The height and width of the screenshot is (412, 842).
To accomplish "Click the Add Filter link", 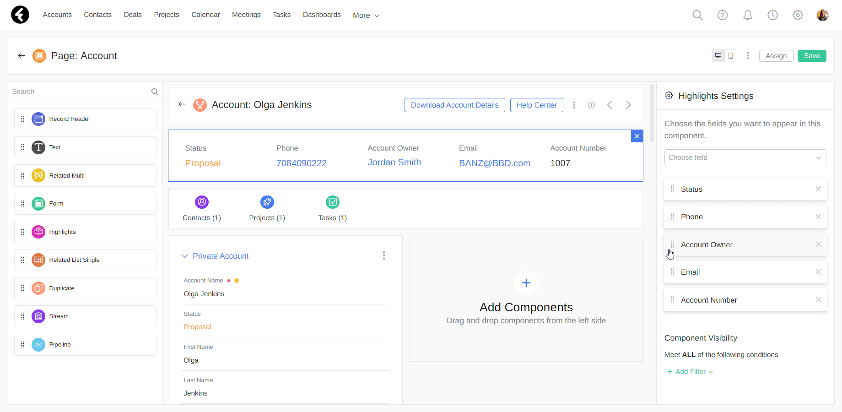I will click(x=690, y=372).
